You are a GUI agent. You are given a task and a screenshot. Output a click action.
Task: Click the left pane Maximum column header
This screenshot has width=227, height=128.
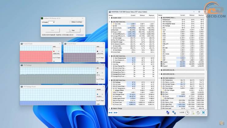coord(152,15)
